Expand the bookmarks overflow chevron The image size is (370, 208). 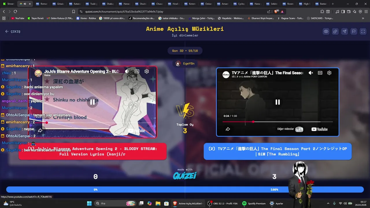[x=363, y=18]
